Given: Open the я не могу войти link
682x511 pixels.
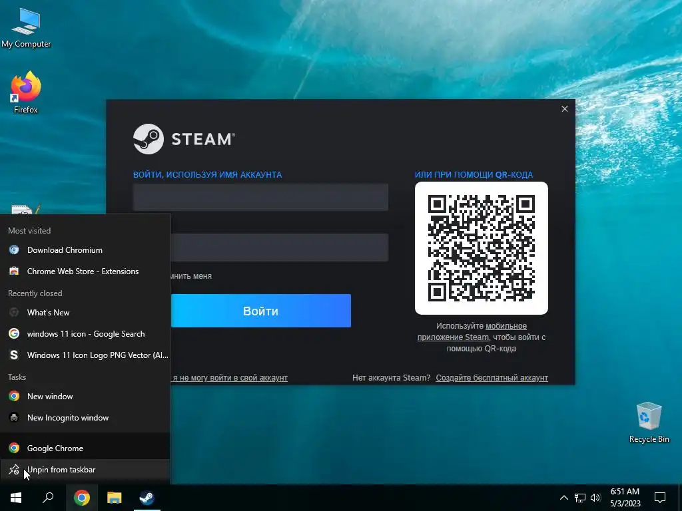Looking at the screenshot, I should coord(230,378).
